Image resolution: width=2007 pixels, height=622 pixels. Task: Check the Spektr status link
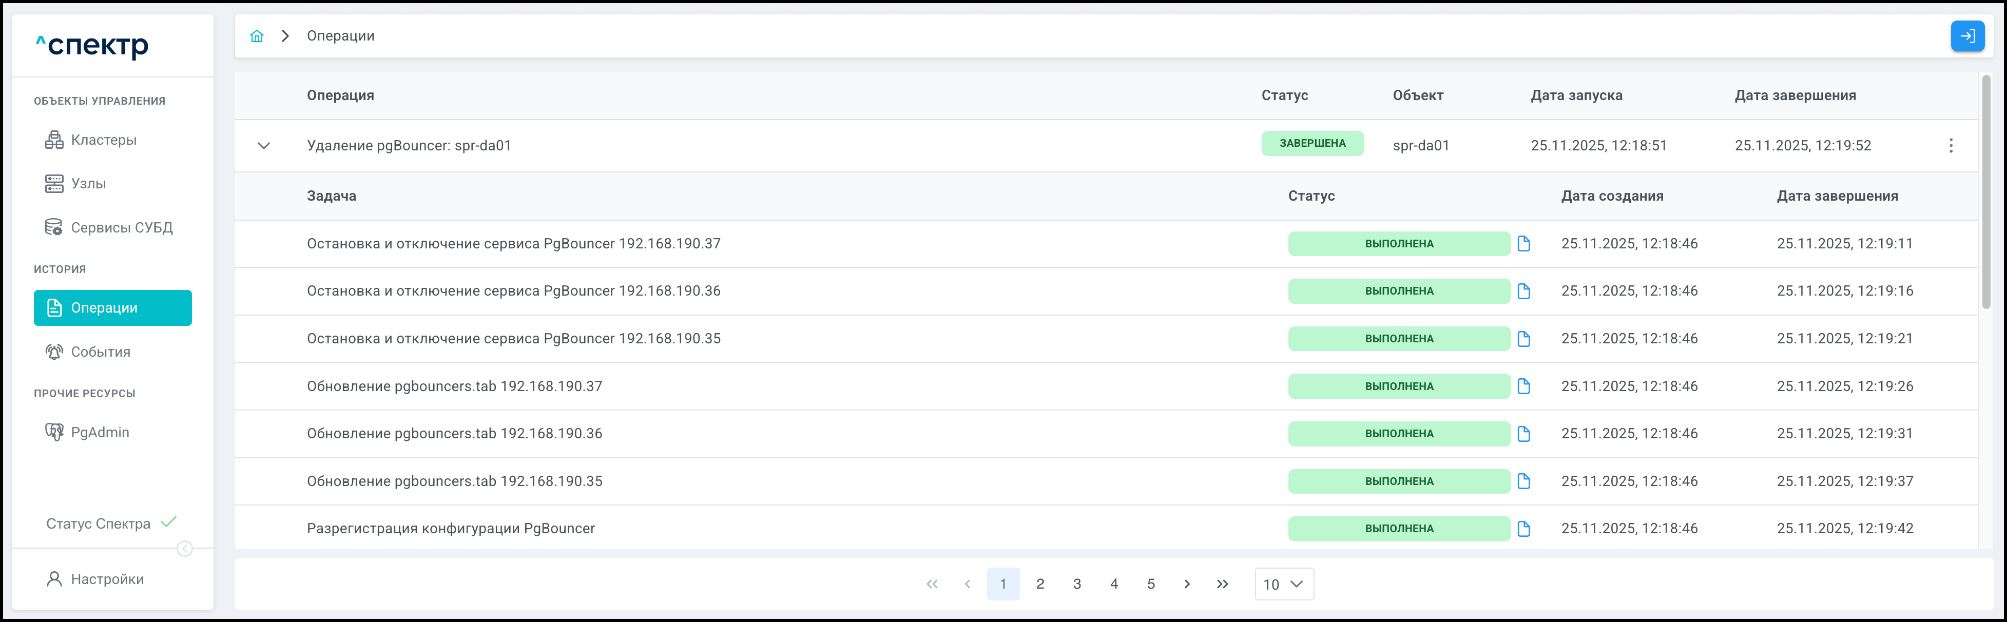click(98, 524)
